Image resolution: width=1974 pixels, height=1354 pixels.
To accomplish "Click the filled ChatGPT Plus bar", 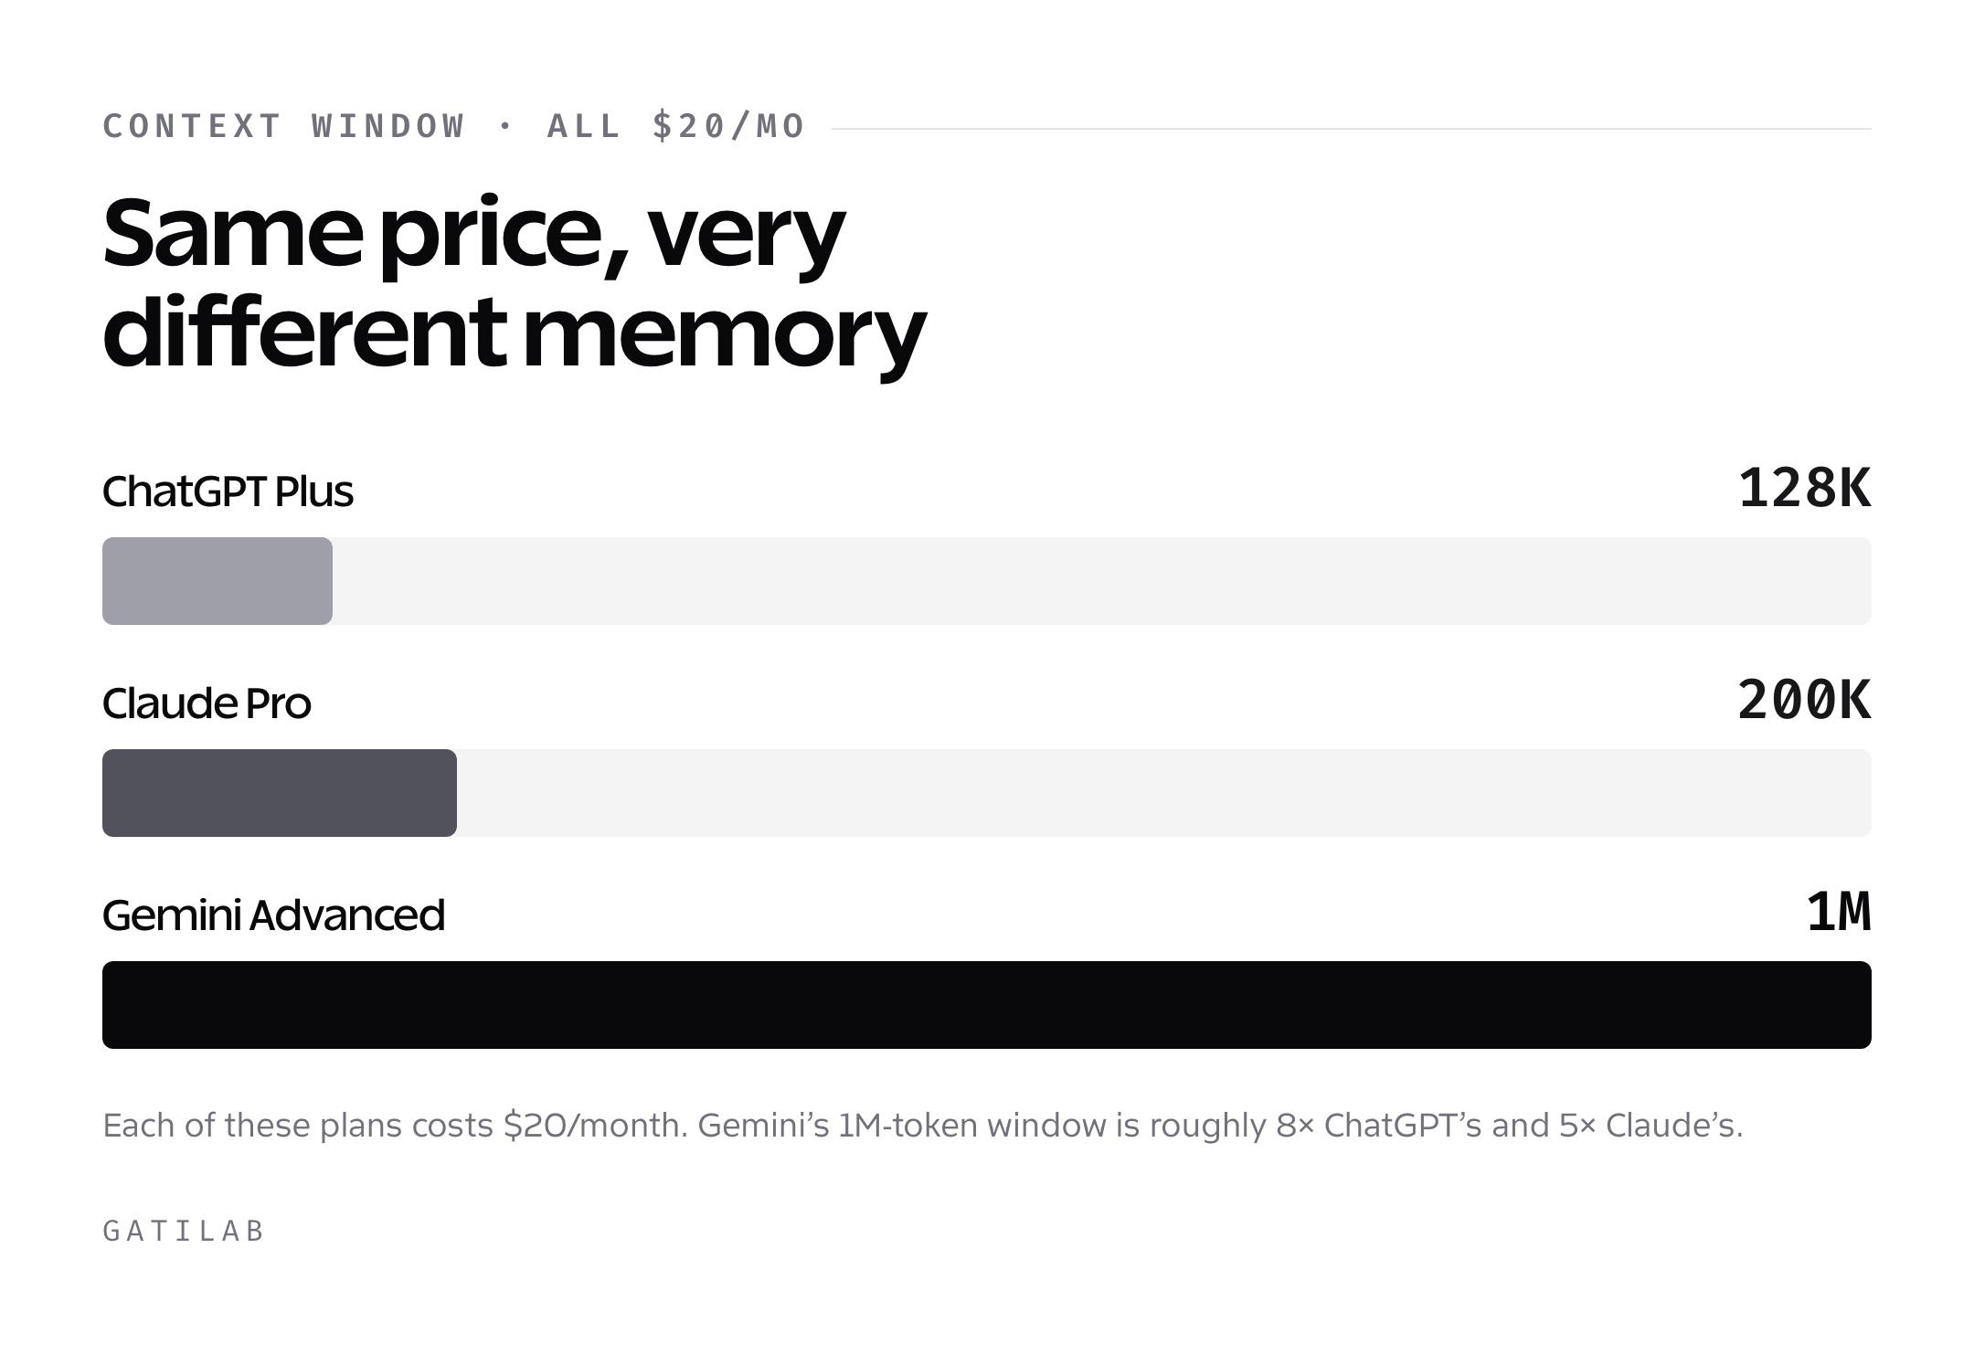I will 218,581.
